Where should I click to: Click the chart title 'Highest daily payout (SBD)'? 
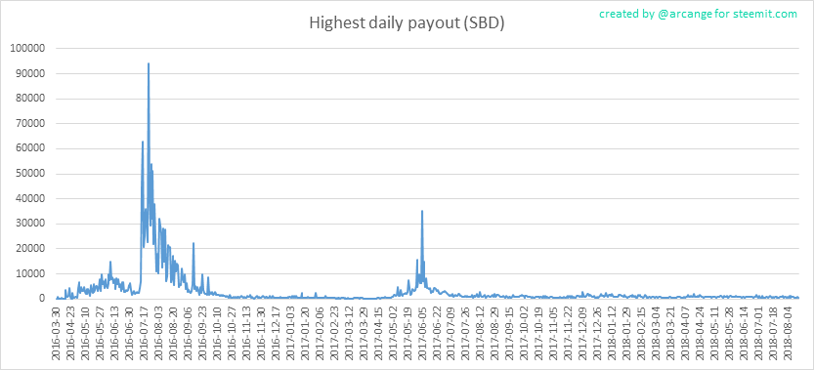(x=407, y=23)
